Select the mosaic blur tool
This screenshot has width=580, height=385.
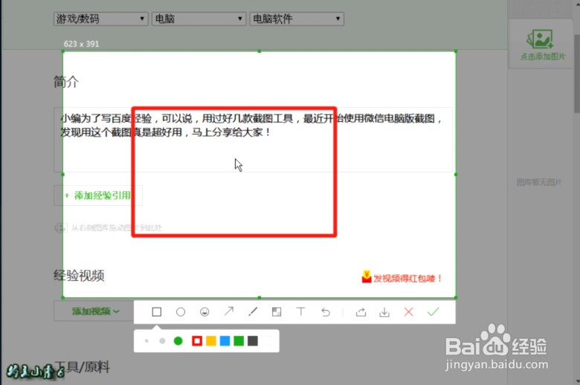pos(277,311)
